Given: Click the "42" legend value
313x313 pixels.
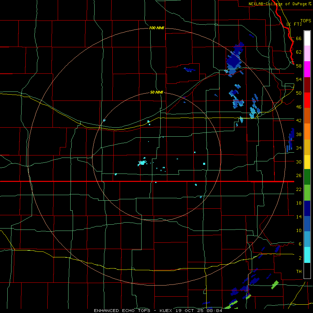Looking at the screenshot, I should [x=299, y=120].
